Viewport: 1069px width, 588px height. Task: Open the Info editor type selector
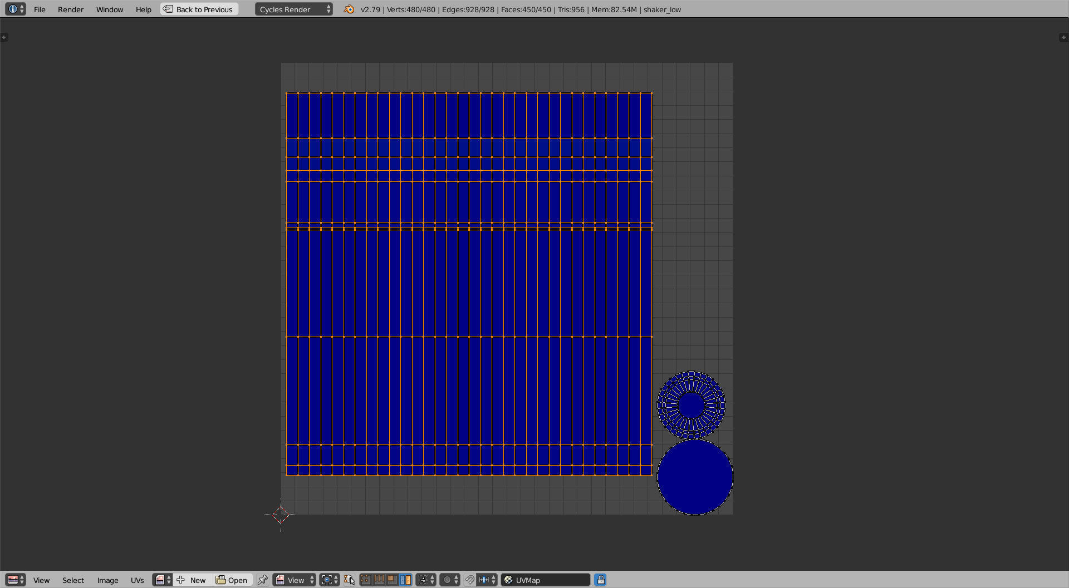point(15,9)
